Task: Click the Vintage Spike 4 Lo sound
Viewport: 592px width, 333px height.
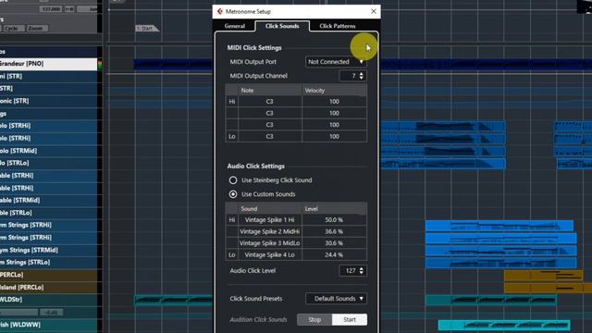Action: coord(269,255)
